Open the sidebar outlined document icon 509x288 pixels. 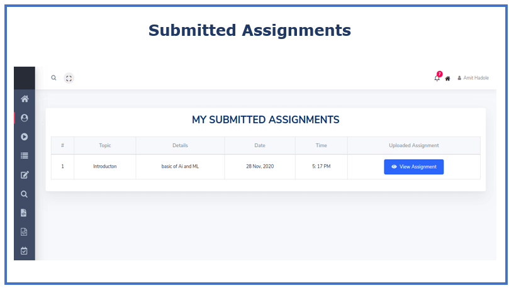[x=24, y=232]
